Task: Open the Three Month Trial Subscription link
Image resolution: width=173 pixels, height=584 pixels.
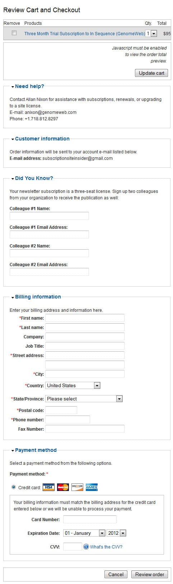Action: point(85,33)
